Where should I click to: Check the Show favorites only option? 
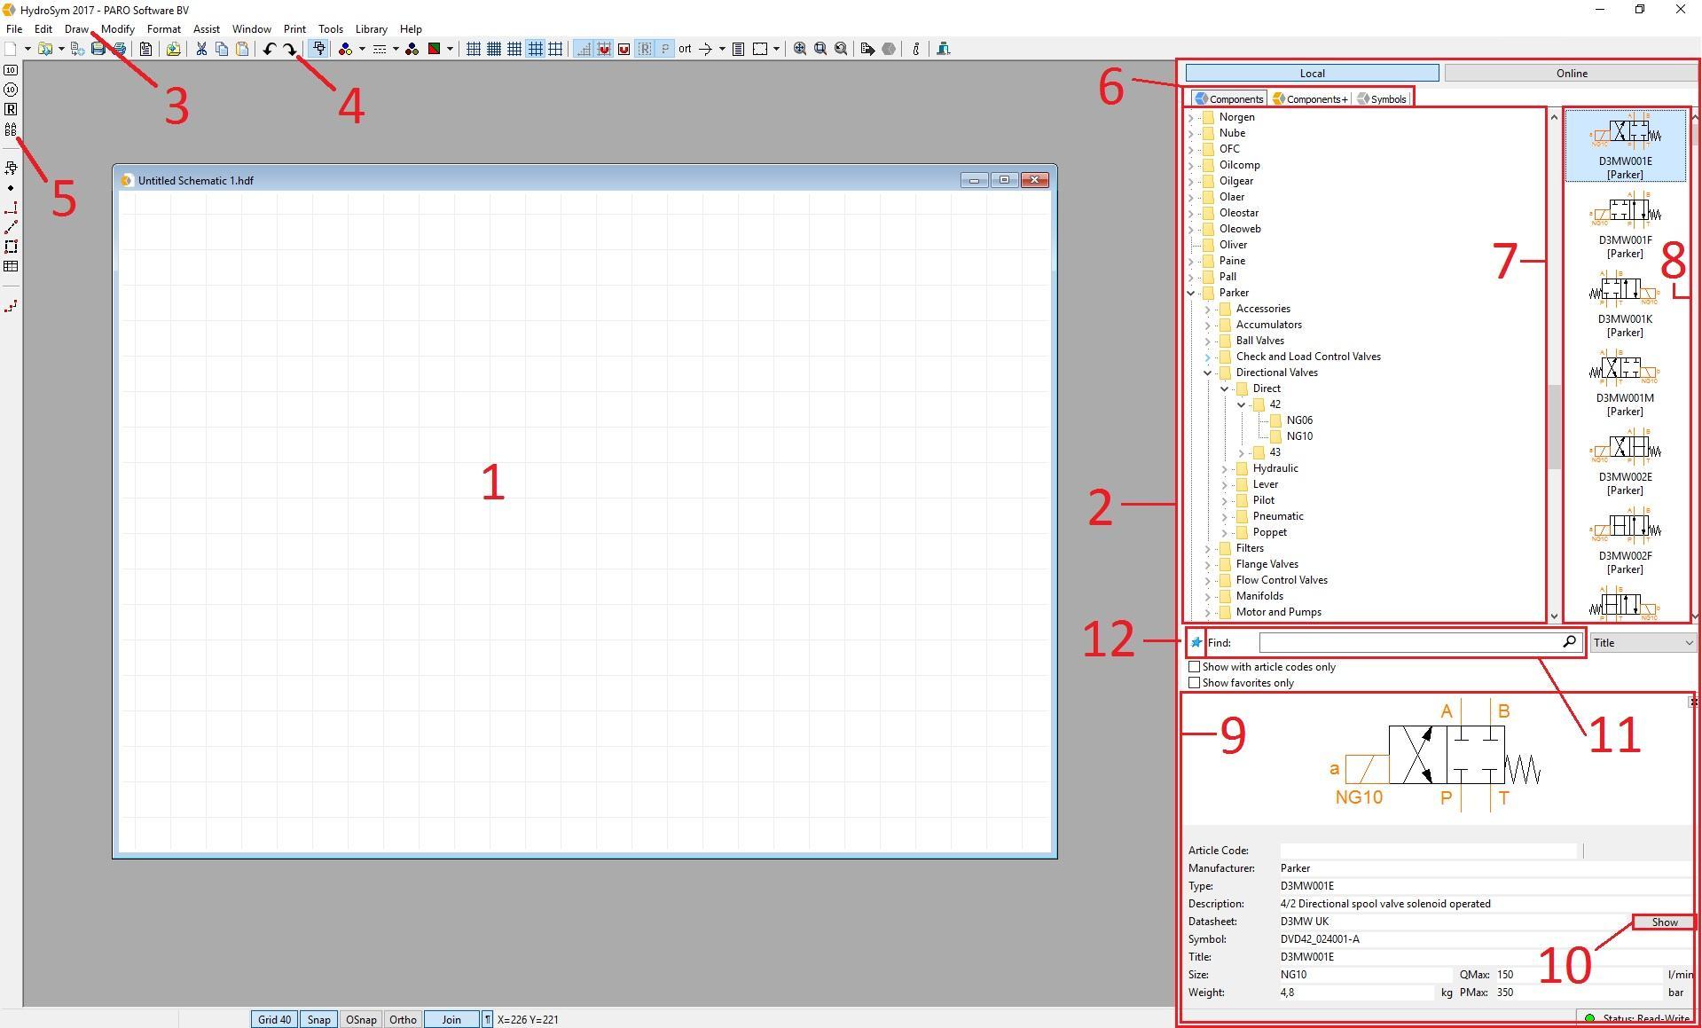click(x=1195, y=682)
